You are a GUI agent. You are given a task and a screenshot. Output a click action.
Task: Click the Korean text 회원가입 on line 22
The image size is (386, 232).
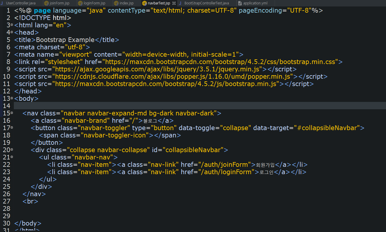tap(265, 165)
